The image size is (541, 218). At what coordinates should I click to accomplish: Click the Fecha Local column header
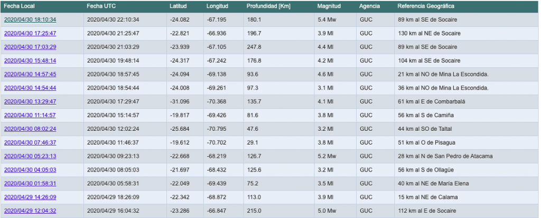pos(20,6)
